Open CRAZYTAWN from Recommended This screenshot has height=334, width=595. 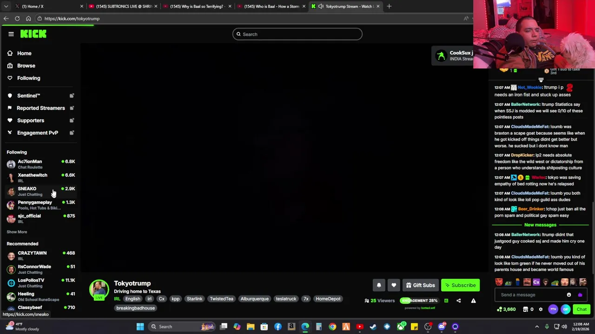coord(41,256)
